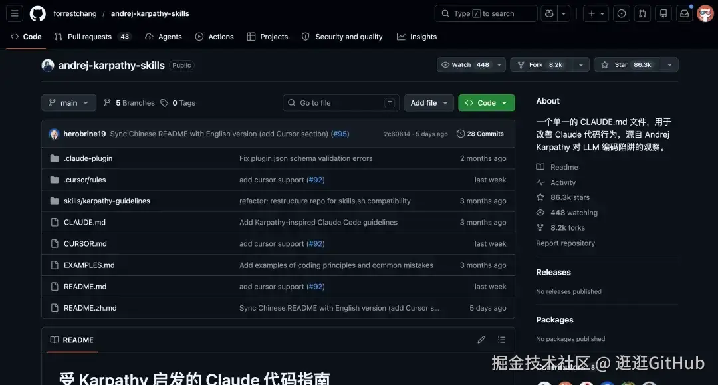Open the Add file dropdown

pyautogui.click(x=429, y=103)
